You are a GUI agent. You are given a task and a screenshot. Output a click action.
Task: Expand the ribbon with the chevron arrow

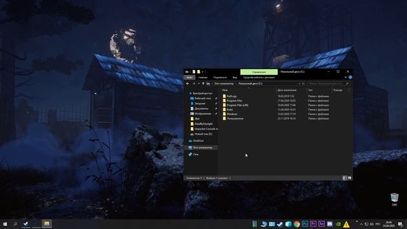coord(345,78)
